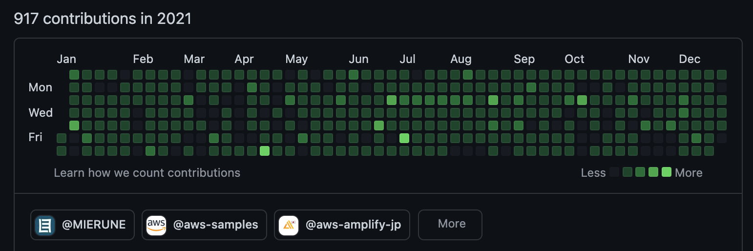
Task: Open Learn how we count contributions link
Action: pyautogui.click(x=147, y=173)
